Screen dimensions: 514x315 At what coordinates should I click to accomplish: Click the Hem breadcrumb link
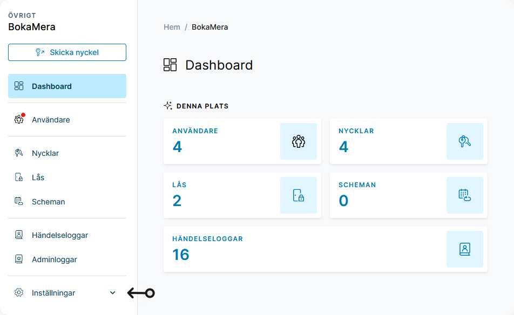(172, 27)
